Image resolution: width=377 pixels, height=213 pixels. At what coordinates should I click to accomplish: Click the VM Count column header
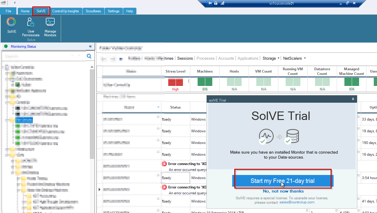264,71
